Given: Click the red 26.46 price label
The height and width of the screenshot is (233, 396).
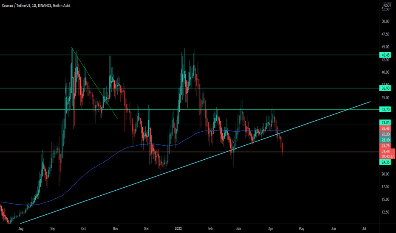Looking at the screenshot, I should tap(385, 128).
